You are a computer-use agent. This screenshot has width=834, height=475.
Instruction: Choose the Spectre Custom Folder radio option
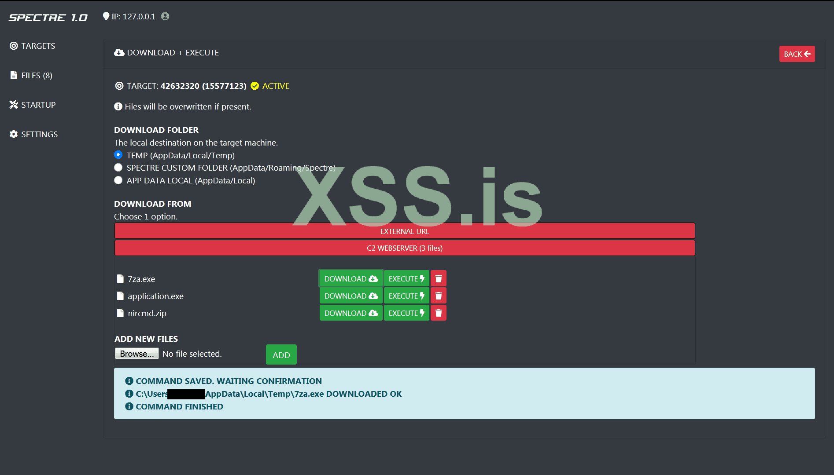118,168
